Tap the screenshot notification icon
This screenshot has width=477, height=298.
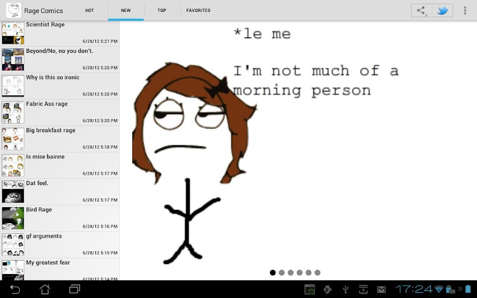coord(309,289)
